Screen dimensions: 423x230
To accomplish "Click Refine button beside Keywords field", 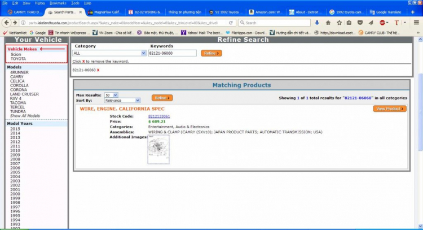I will 211,53.
